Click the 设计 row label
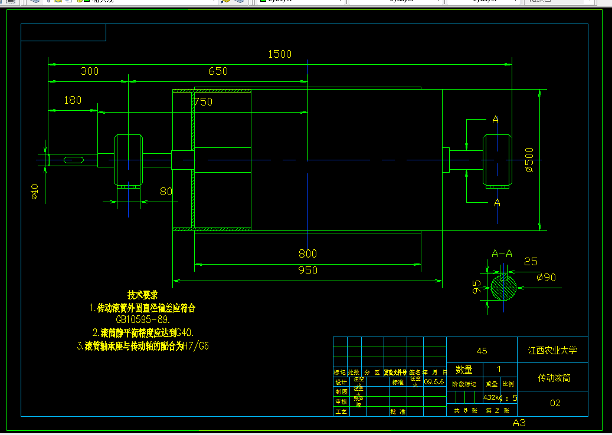 click(341, 383)
